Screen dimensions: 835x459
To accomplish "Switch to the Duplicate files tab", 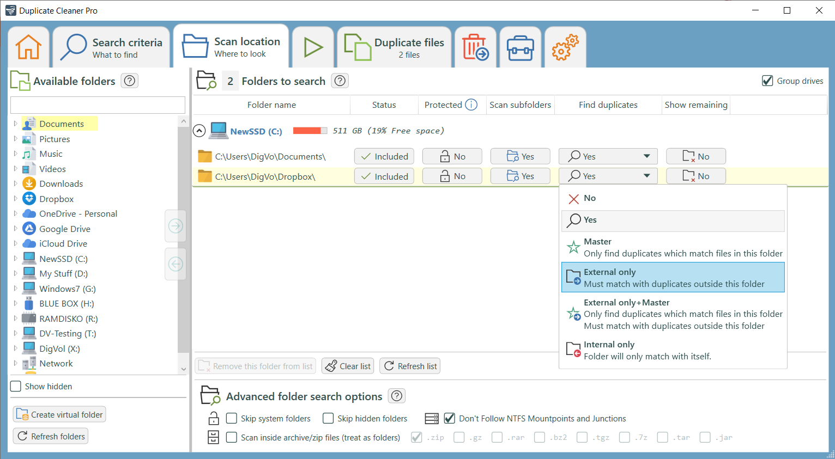I will coord(394,47).
